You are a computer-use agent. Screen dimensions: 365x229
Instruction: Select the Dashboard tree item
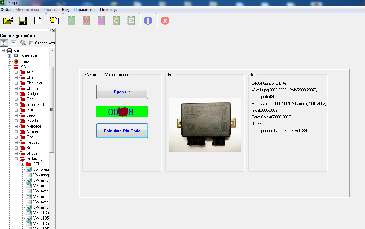(29, 56)
